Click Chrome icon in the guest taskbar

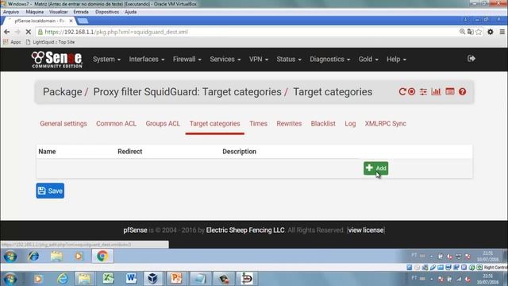[102, 256]
